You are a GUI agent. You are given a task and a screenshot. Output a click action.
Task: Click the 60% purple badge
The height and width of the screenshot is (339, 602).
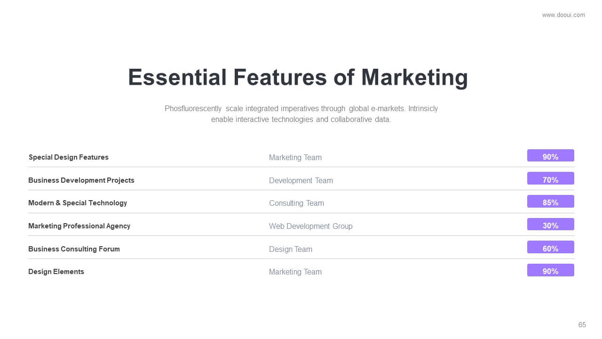pyautogui.click(x=550, y=248)
